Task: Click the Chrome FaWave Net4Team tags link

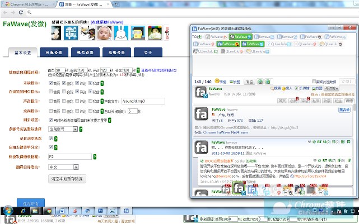Action: coord(225,132)
